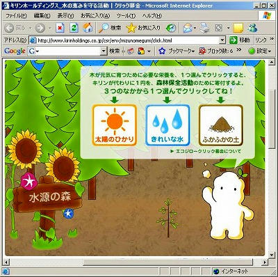The height and width of the screenshot is (277, 278).
Task: Click the white Ecojiro character
Action: click(x=227, y=207)
